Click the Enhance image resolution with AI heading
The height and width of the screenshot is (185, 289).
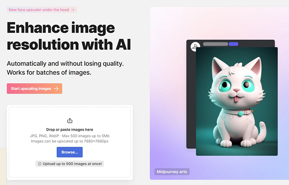69,36
